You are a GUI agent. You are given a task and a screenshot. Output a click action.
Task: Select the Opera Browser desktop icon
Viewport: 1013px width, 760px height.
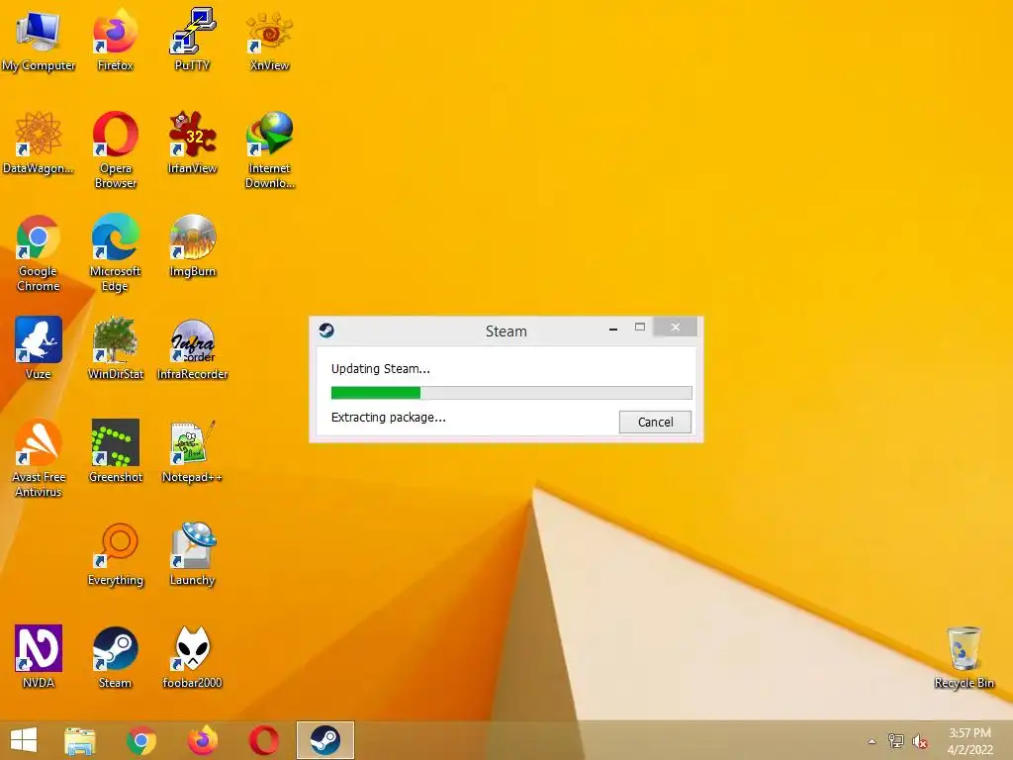coord(115,148)
